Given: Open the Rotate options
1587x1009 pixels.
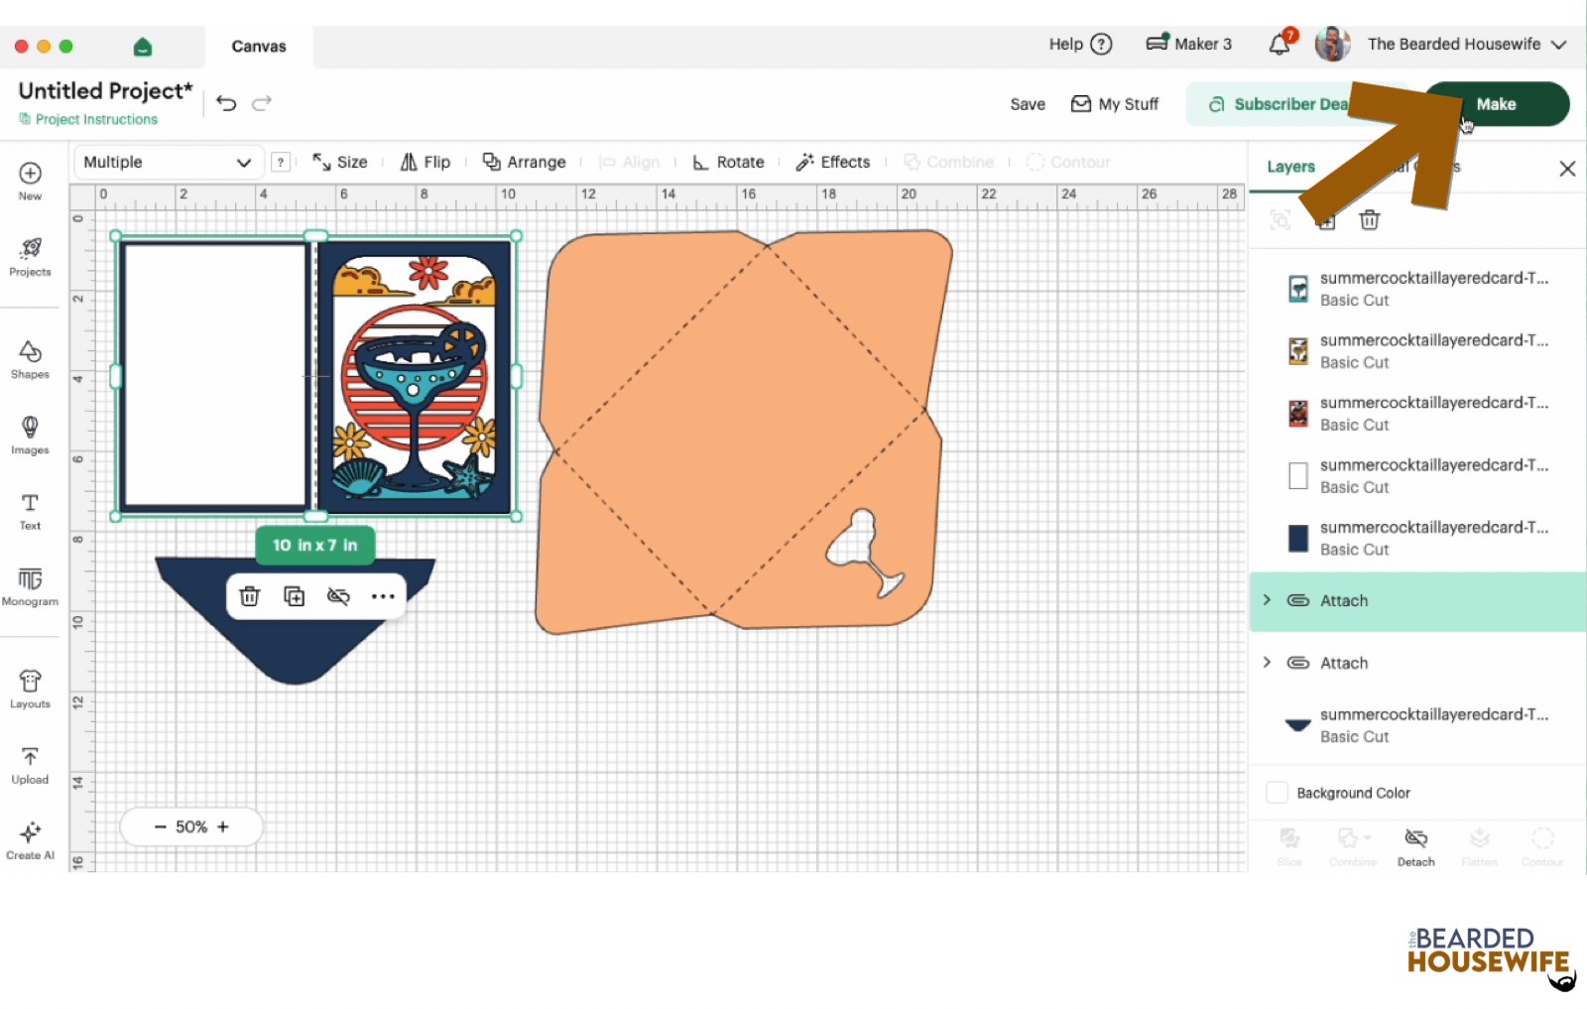Looking at the screenshot, I should tap(728, 162).
